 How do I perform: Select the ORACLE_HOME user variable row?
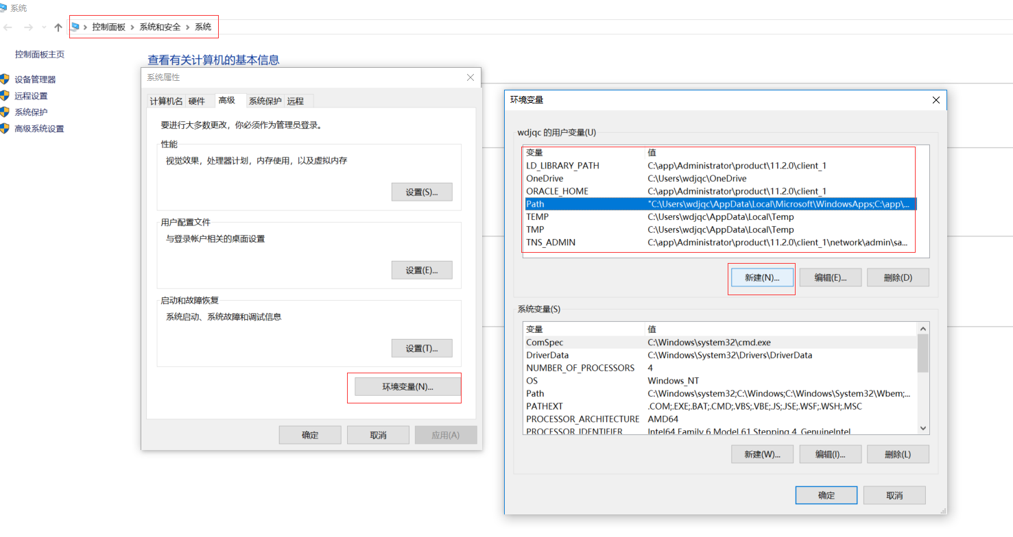720,191
